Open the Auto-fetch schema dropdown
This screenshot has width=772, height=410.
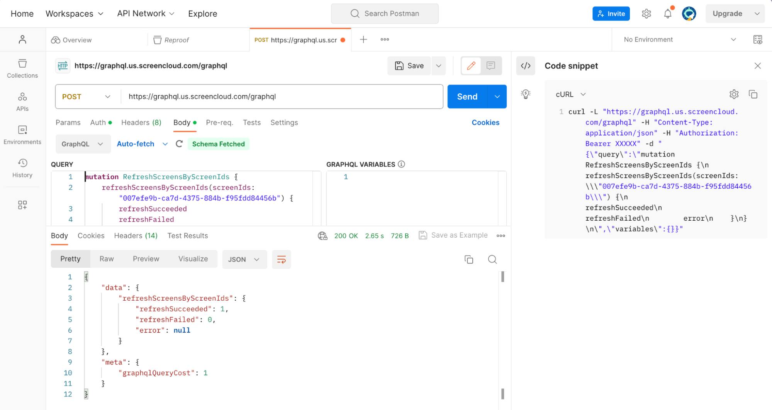pos(142,144)
